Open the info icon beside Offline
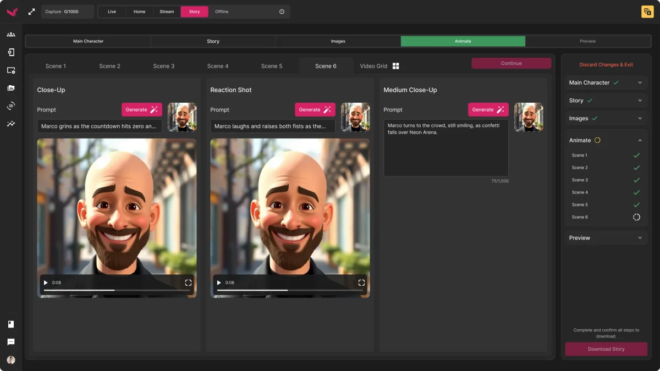Image resolution: width=660 pixels, height=371 pixels. 282,12
